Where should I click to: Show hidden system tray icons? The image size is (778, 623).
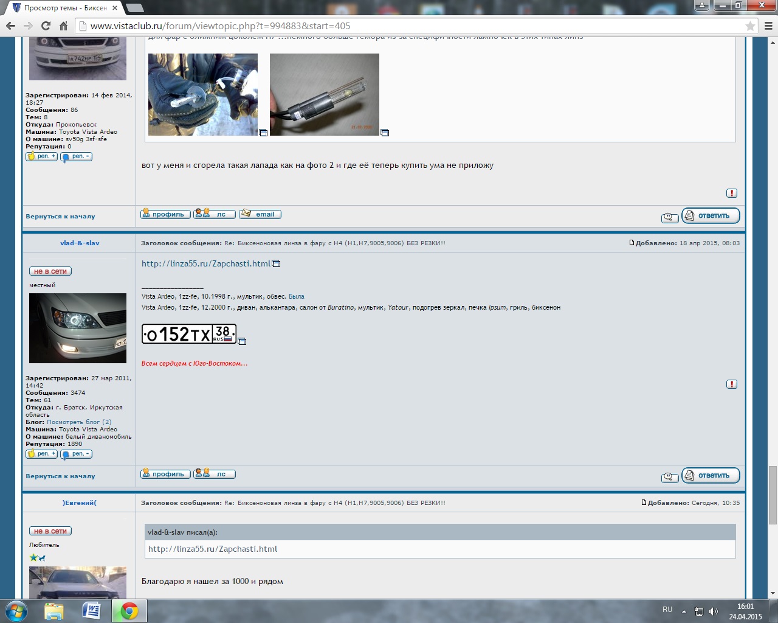(684, 611)
